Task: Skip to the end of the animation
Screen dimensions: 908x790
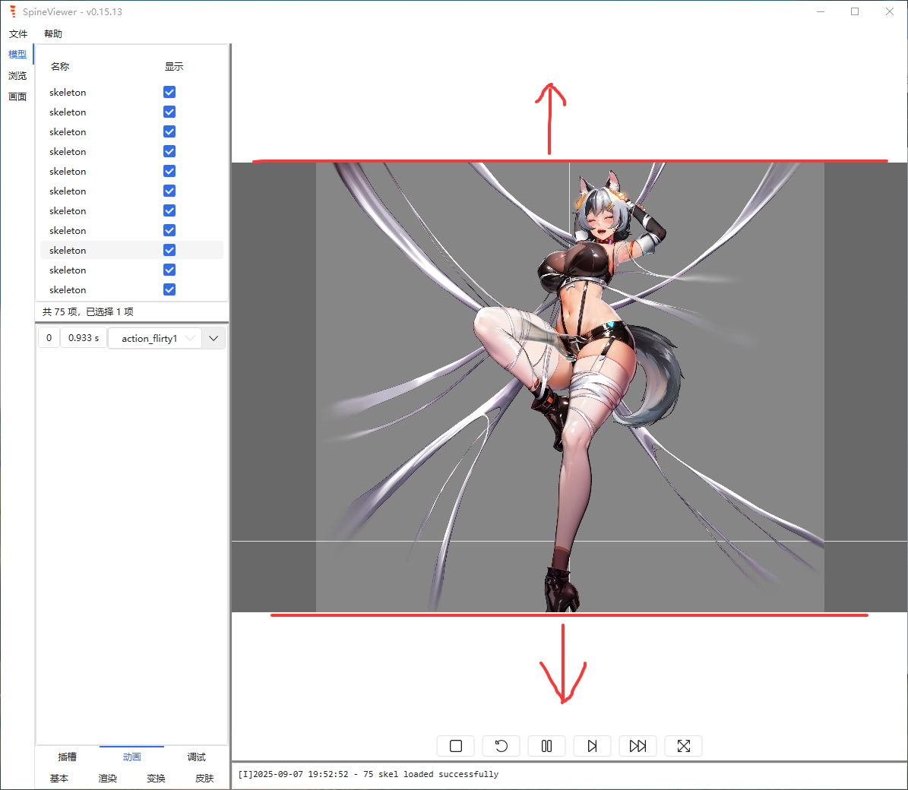Action: click(x=637, y=746)
